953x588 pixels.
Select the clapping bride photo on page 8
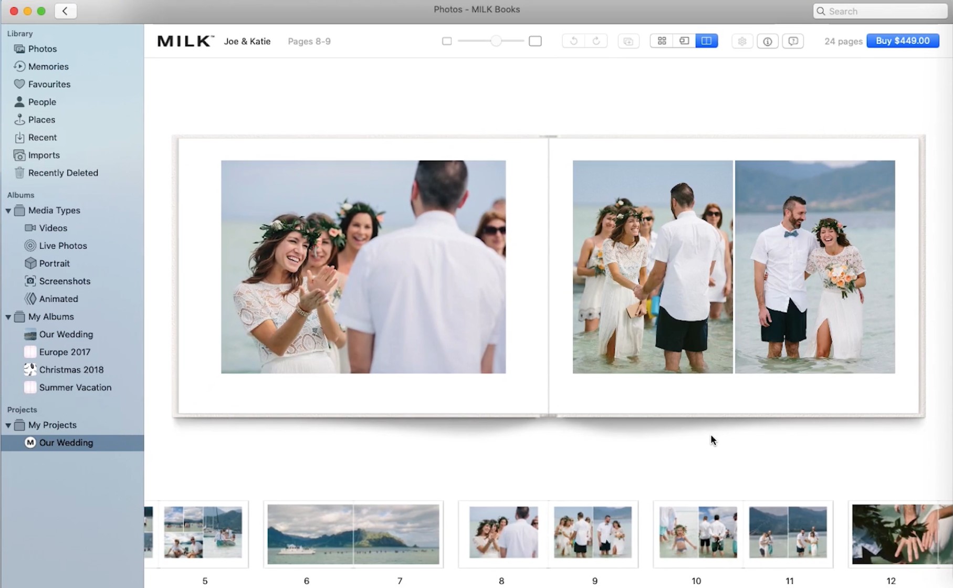pos(363,267)
